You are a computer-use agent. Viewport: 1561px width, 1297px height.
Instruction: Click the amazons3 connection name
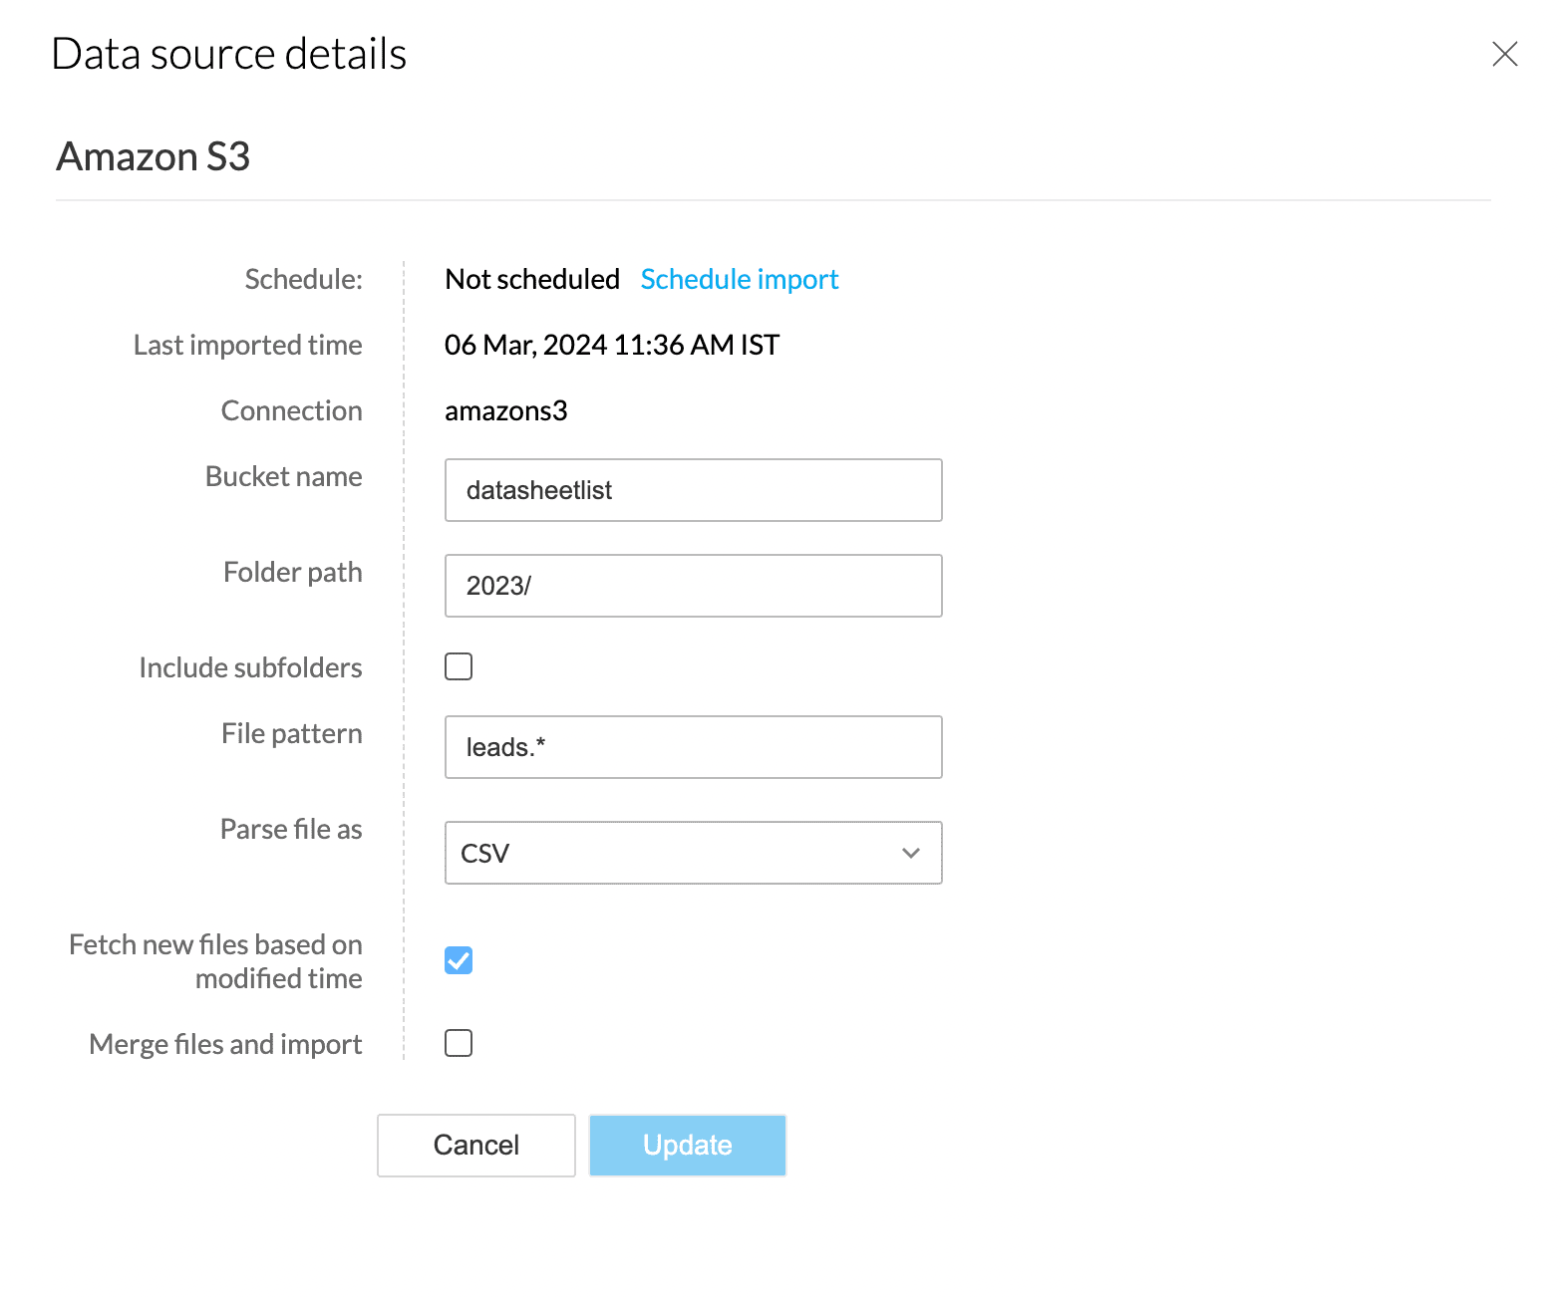pos(505,410)
